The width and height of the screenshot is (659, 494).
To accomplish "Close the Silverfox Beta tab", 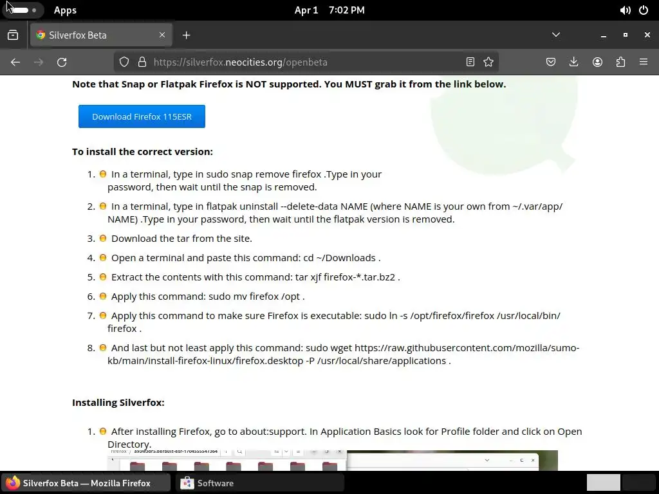I will click(162, 35).
